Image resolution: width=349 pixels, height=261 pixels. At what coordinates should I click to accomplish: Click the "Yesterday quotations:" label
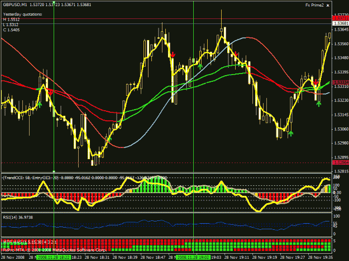[22, 14]
